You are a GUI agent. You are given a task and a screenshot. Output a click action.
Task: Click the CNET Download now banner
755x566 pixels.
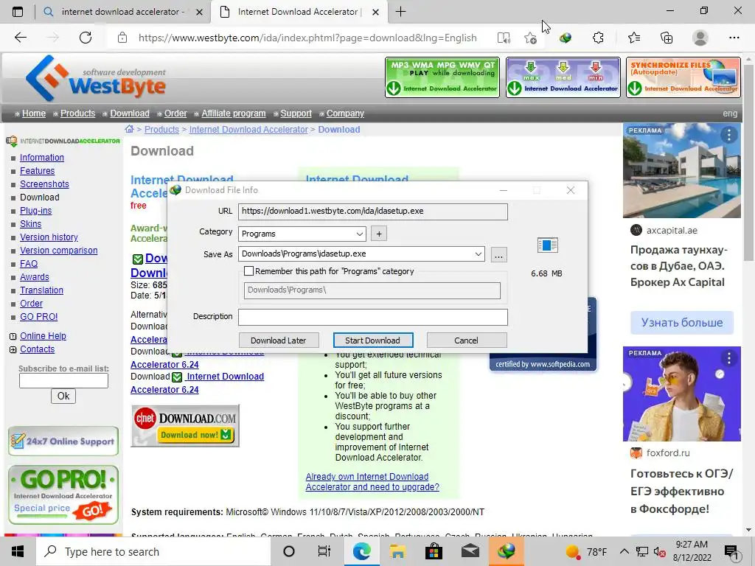(185, 426)
